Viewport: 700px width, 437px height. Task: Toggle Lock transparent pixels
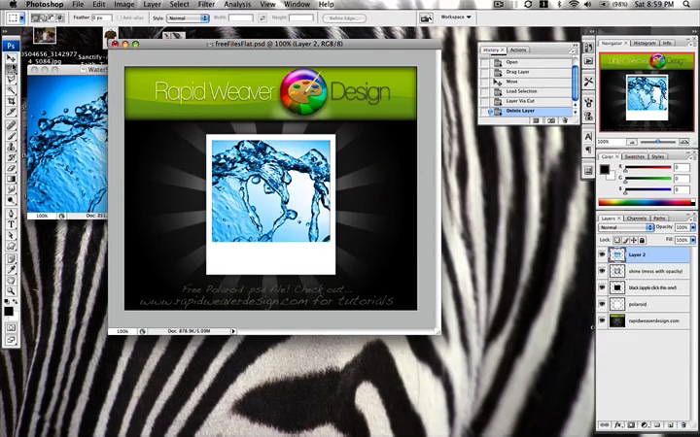(617, 240)
